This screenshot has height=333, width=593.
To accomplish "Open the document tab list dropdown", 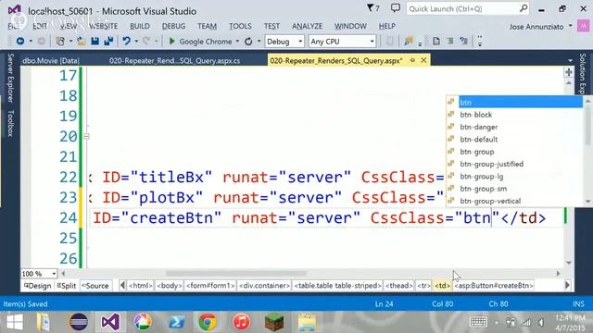I will coord(571,60).
